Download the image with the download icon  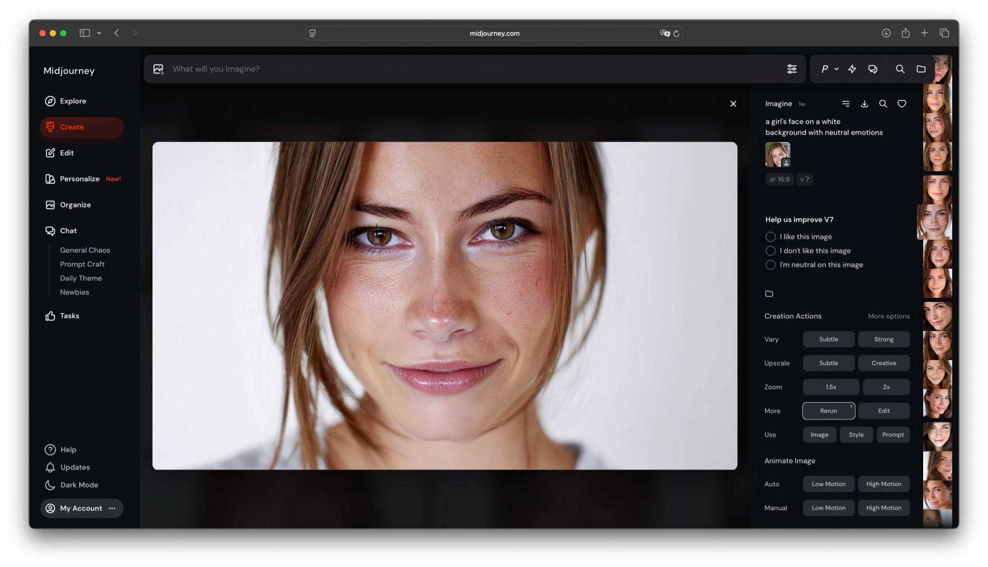(x=865, y=104)
